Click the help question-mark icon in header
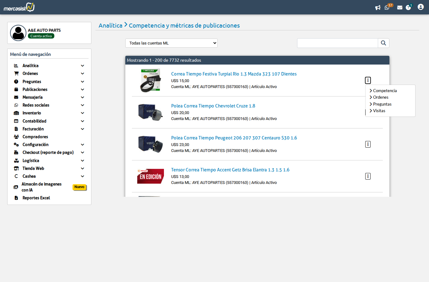This screenshot has height=282, width=429. [408, 8]
